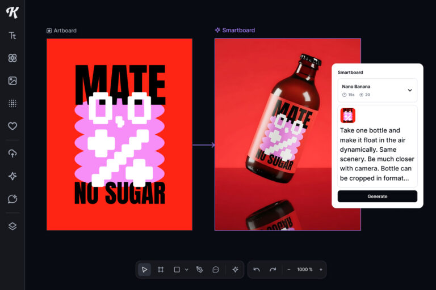436x290 pixels.
Task: Select the frame tool in bottom toolbar
Action: click(x=161, y=270)
